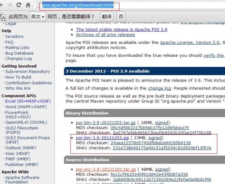
Task: Open Subversion Repository link
Action: 28,72
